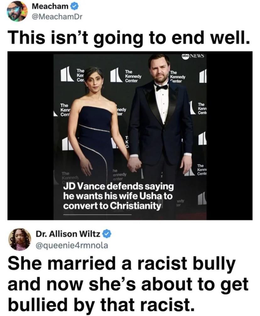Click the verified badge next to Meacham
The width and height of the screenshot is (260, 316).
[x=74, y=7]
